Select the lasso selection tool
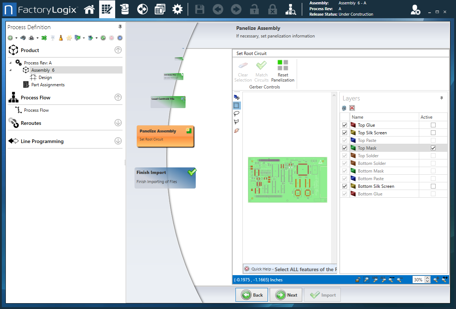 click(237, 114)
